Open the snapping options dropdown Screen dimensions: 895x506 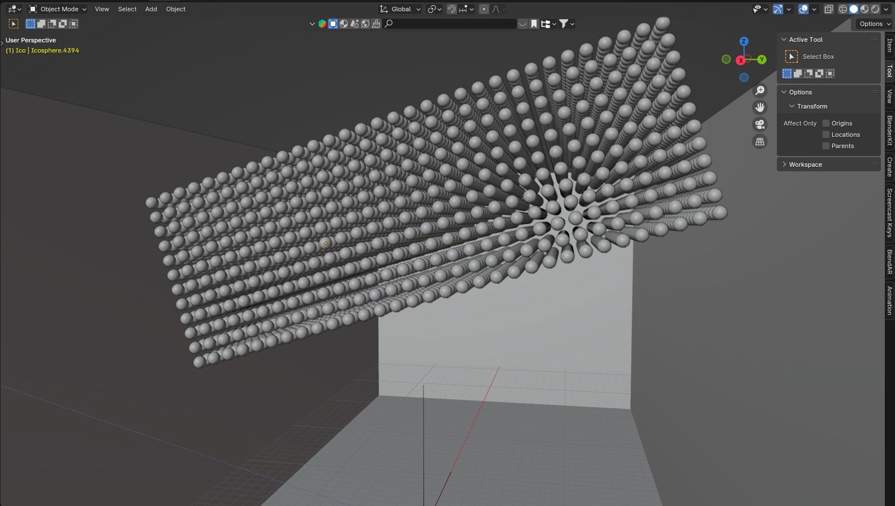coord(466,9)
